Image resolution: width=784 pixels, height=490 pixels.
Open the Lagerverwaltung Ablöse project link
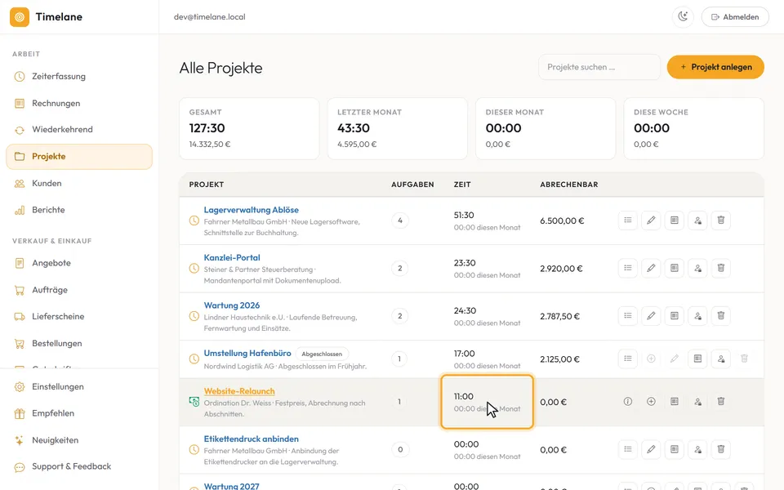coord(251,210)
